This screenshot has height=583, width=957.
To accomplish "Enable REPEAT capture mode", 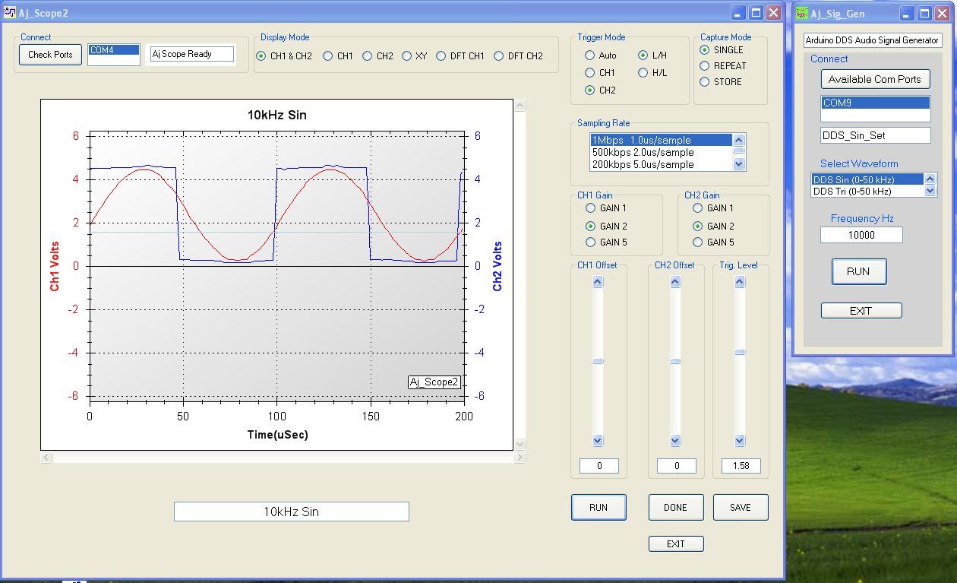I will (x=705, y=65).
